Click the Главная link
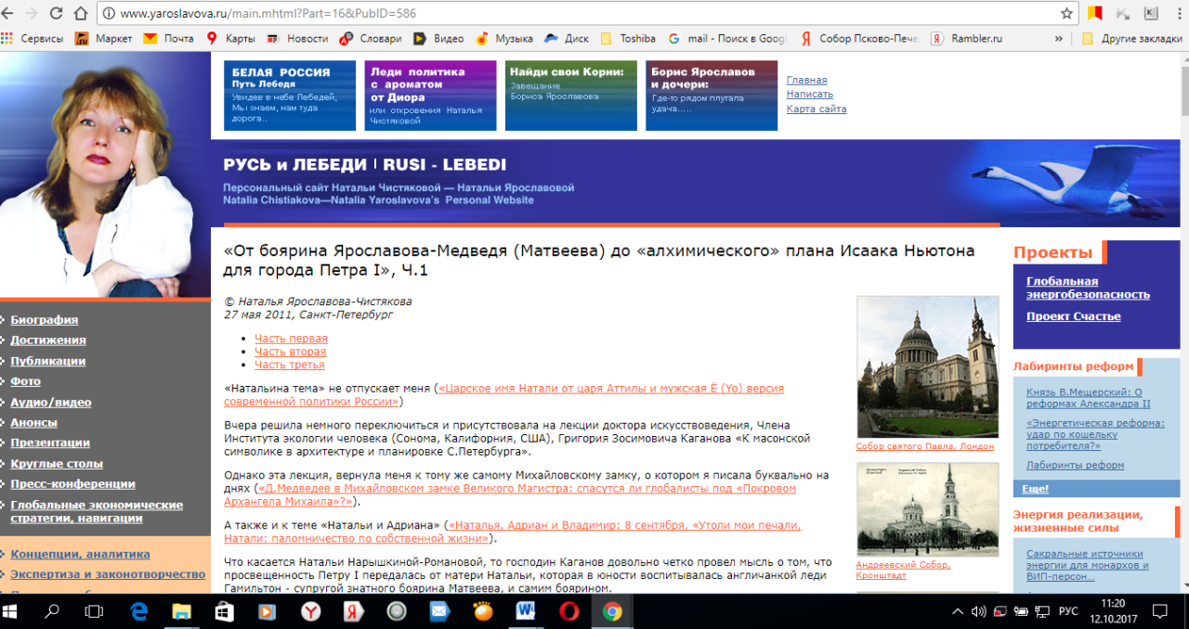Viewport: 1189px width, 629px height. [x=806, y=80]
